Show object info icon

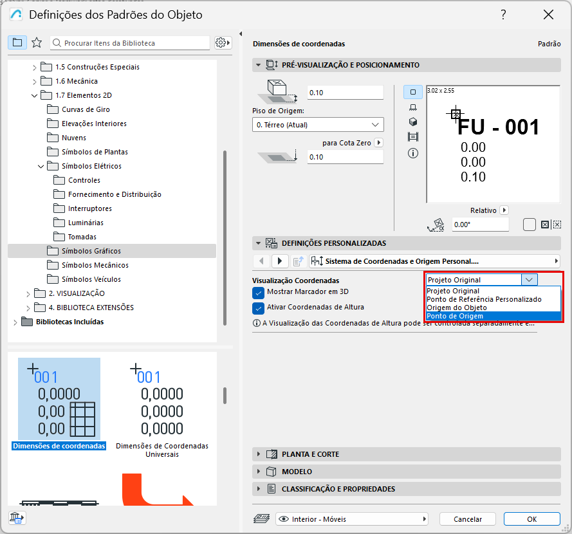click(x=412, y=153)
